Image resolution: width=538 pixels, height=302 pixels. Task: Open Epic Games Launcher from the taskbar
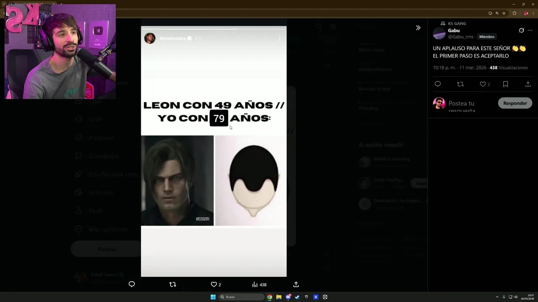(306, 297)
